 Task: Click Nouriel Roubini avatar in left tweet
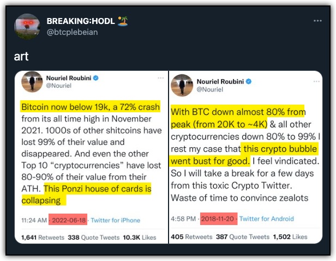pos(32,82)
